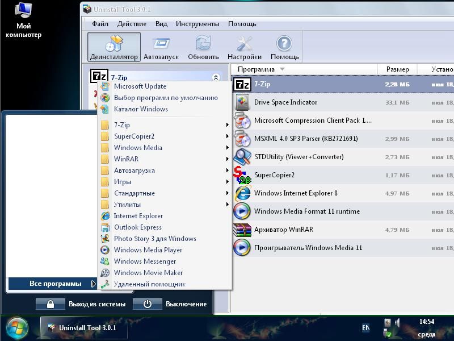Expand Стандартные folder submenu arrow
The image size is (454, 341).
[x=228, y=193]
